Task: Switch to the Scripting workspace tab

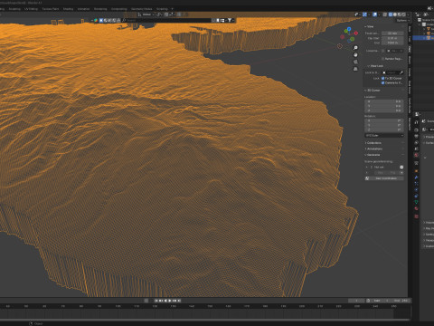Action: (162, 9)
